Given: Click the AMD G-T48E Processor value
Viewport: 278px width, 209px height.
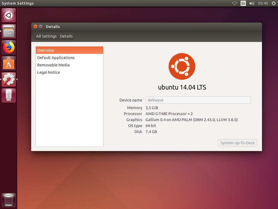Looking at the screenshot, I should [x=169, y=114].
